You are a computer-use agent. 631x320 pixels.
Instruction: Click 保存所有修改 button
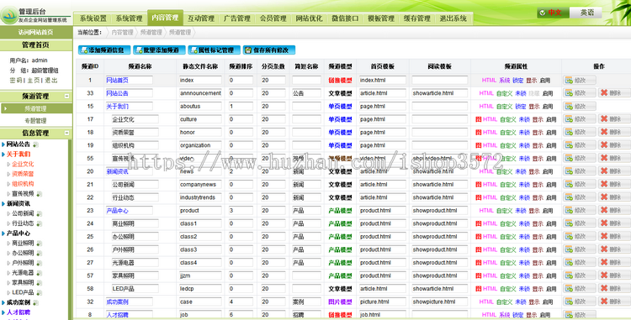pos(269,50)
